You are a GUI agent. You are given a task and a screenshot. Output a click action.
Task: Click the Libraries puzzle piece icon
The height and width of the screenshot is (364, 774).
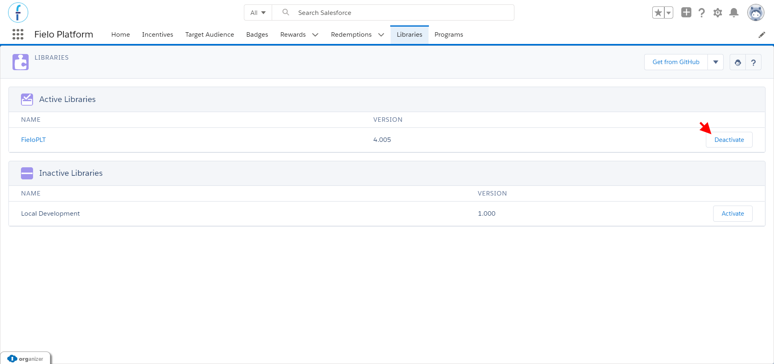21,62
